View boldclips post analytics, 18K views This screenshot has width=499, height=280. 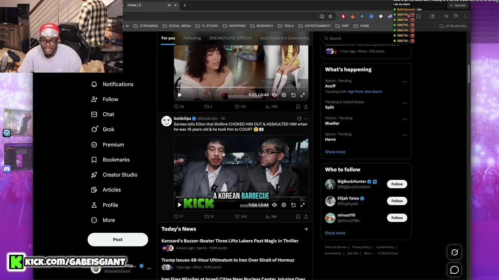(x=271, y=217)
